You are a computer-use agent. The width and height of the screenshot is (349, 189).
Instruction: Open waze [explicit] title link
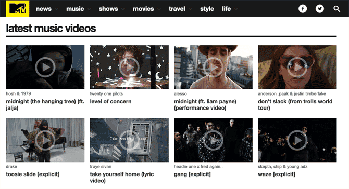point(277,174)
